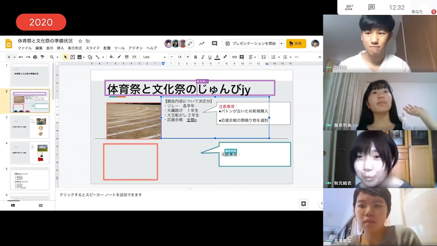Viewport: 437px width, 246px height.
Task: Toggle italic formatting
Action: click(x=203, y=57)
